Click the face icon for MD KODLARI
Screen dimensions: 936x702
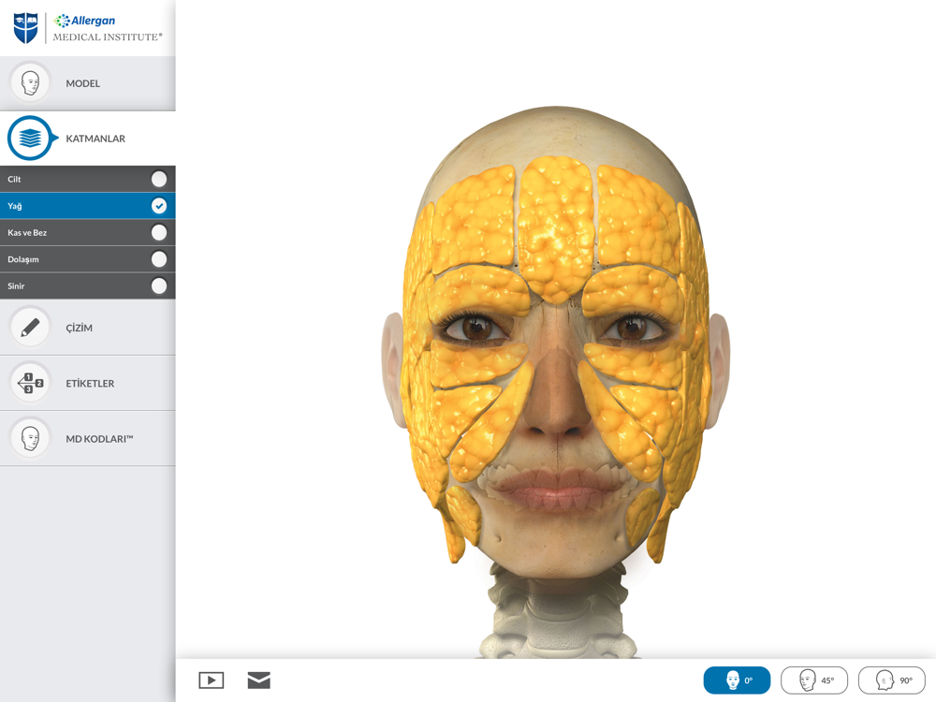(30, 438)
